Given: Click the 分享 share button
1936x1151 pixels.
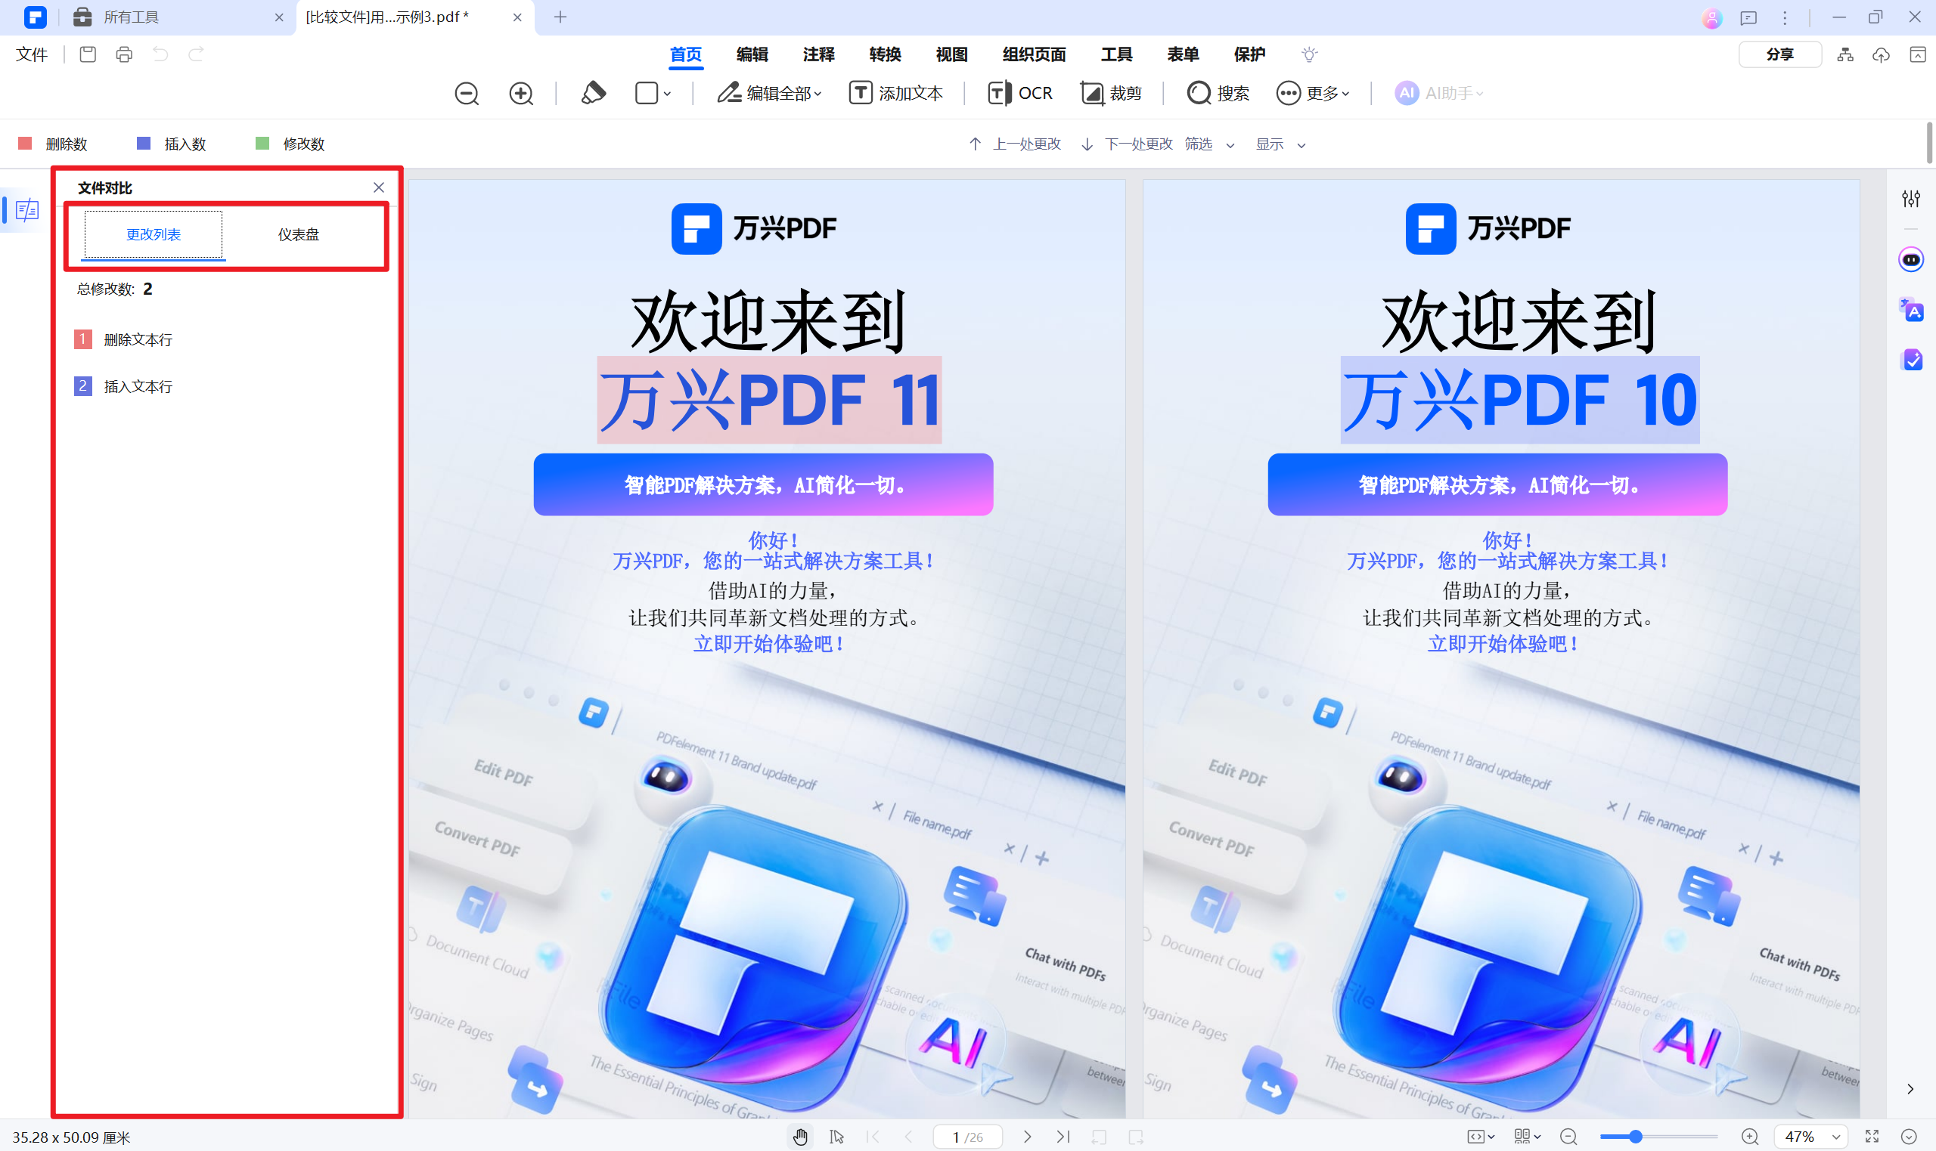Looking at the screenshot, I should click(x=1779, y=54).
